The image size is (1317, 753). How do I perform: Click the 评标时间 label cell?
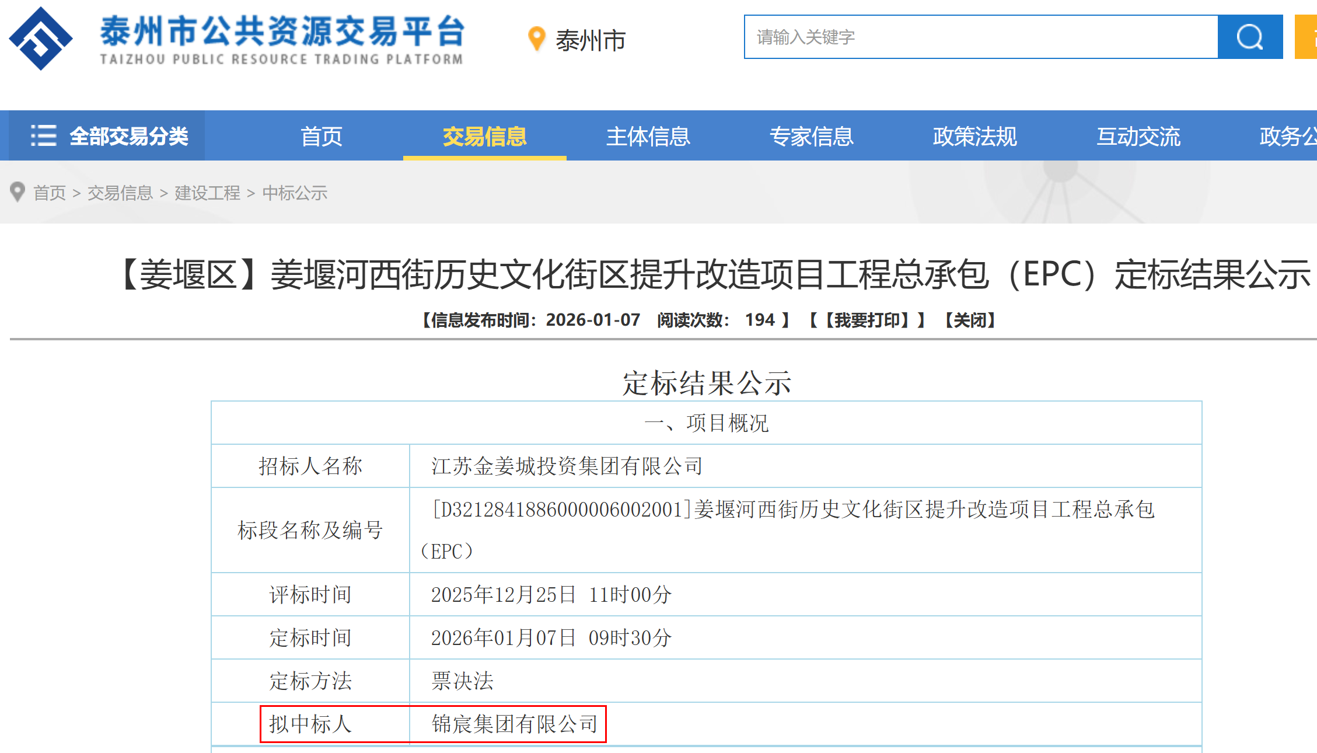point(310,594)
